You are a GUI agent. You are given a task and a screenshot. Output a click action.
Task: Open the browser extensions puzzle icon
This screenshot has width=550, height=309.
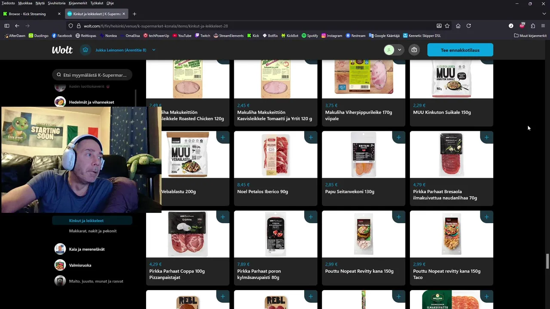click(533, 26)
